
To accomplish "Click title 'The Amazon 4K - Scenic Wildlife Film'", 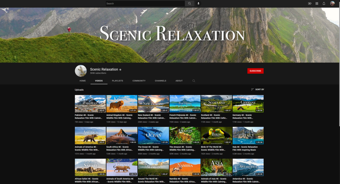I will click(182, 149).
